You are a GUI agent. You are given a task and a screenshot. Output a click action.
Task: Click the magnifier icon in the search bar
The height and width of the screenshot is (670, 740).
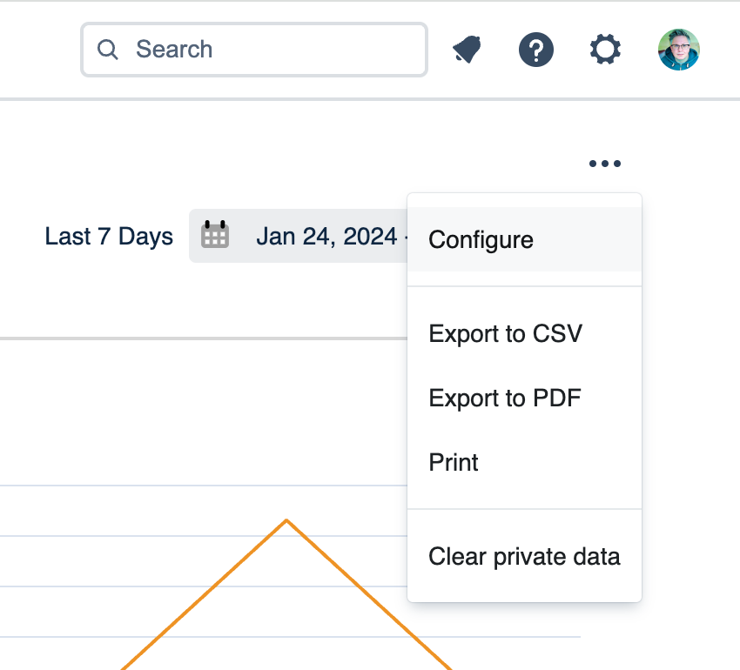[108, 50]
